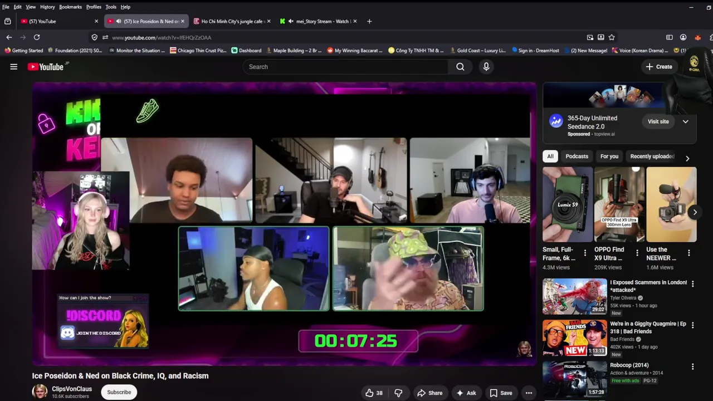Select the All filter chip
The height and width of the screenshot is (401, 713).
tap(550, 157)
